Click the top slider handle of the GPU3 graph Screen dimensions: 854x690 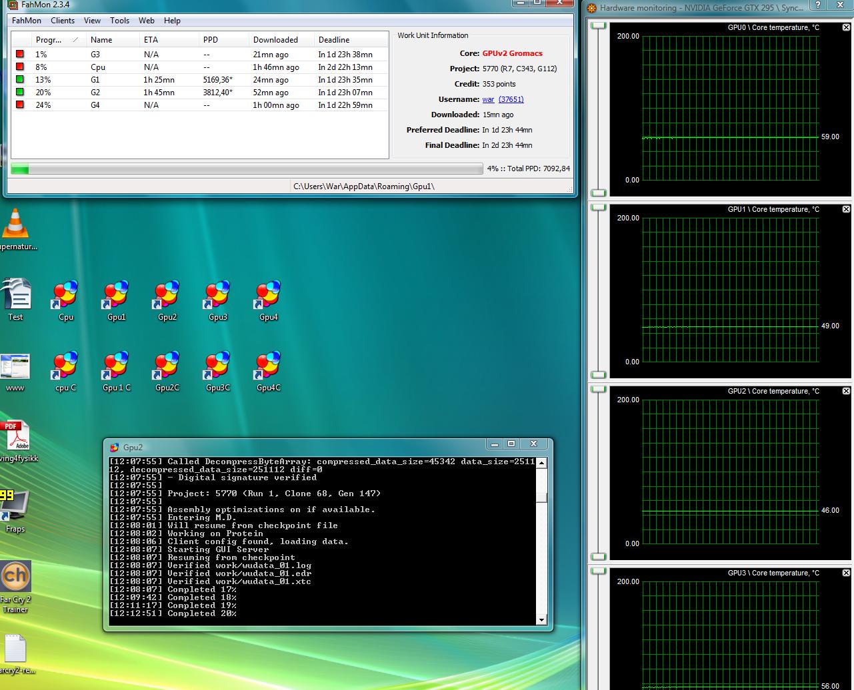click(599, 571)
